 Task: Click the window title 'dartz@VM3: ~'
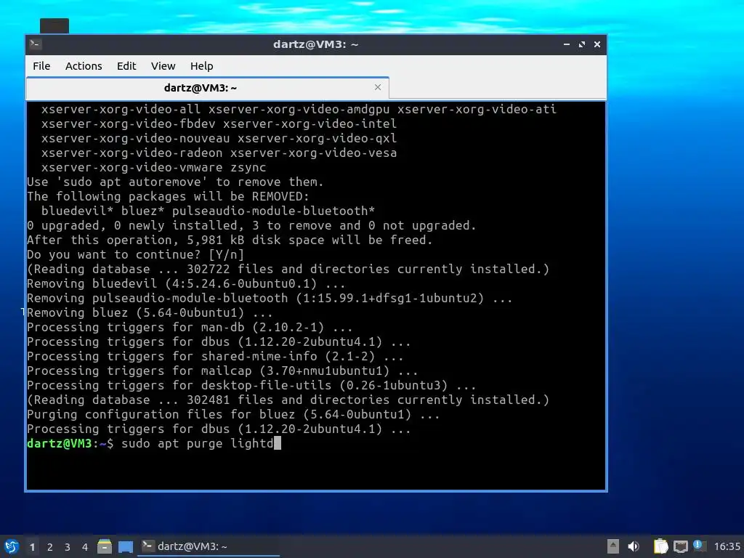(315, 44)
